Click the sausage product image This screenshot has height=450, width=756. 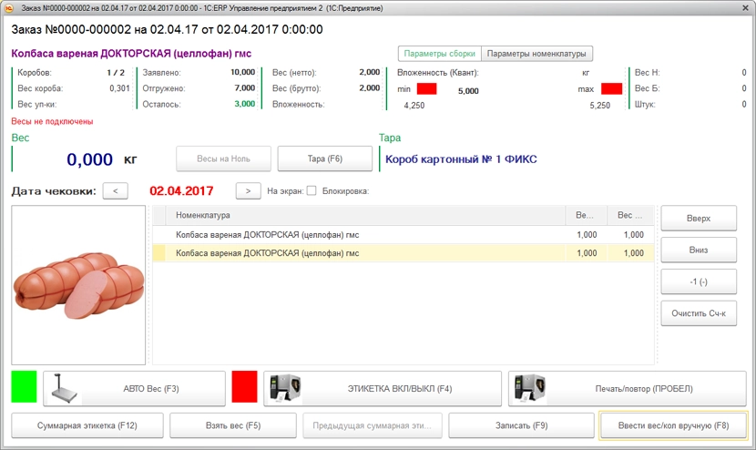point(78,285)
